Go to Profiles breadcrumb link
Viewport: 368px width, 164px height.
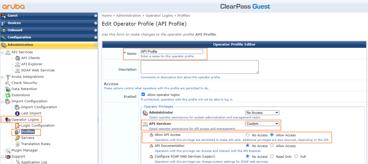(x=184, y=16)
